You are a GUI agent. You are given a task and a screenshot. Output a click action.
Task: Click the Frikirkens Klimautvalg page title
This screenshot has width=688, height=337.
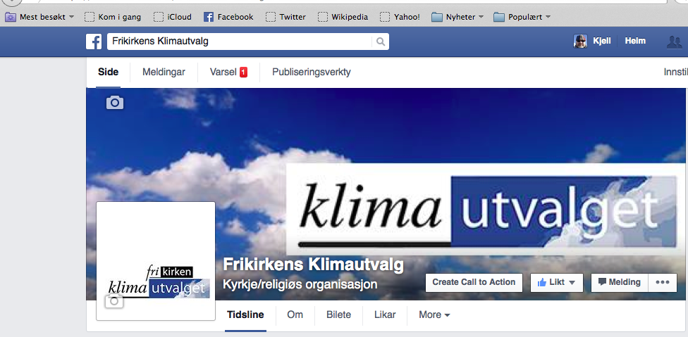[313, 265]
